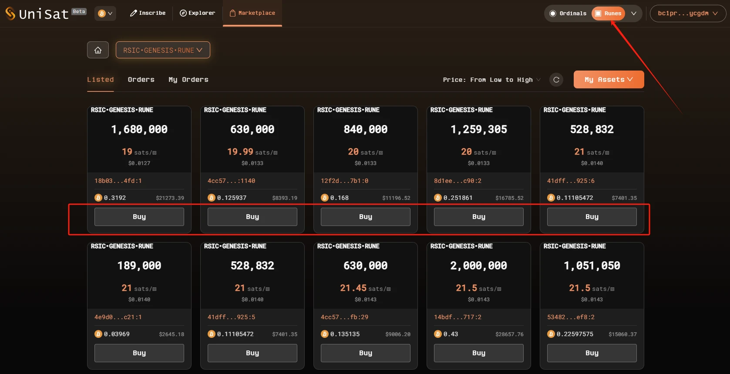Click the 1,259,305 amount text
Viewport: 730px width, 374px height.
point(479,129)
